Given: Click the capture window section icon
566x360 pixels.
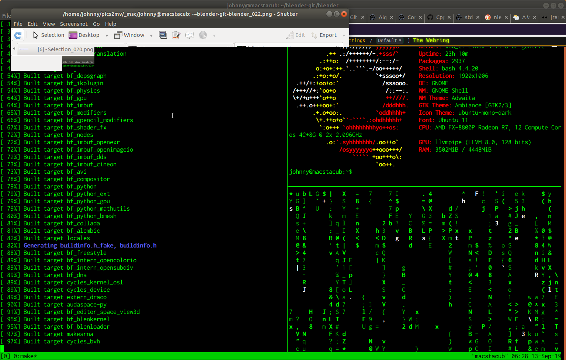Looking at the screenshot, I should pyautogui.click(x=163, y=35).
